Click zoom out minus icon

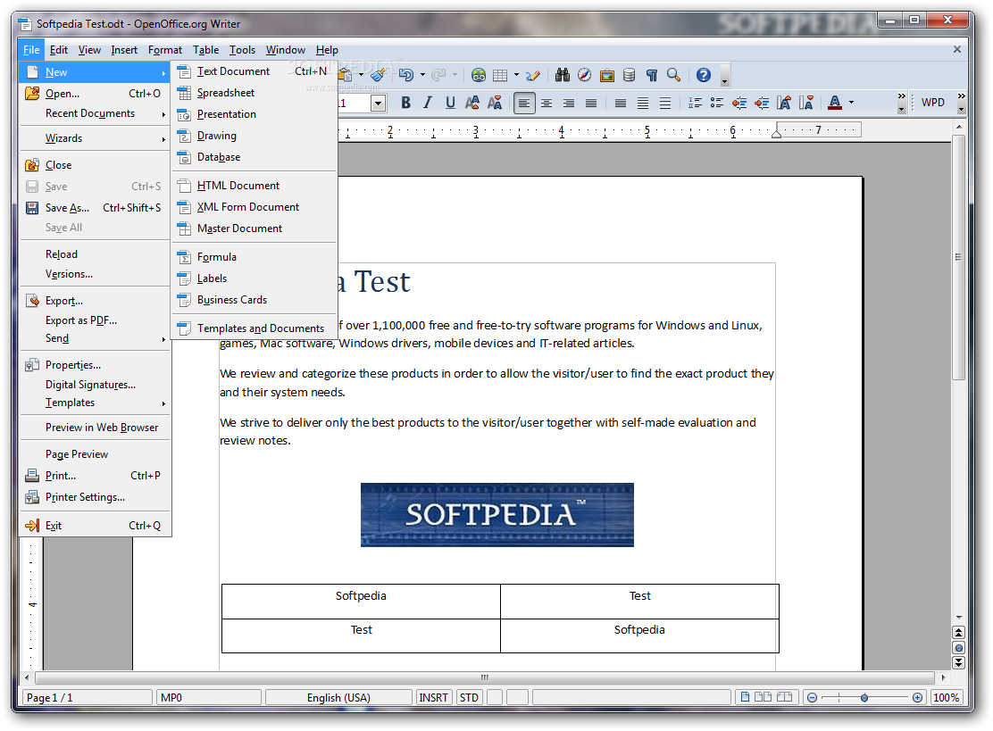(x=812, y=697)
